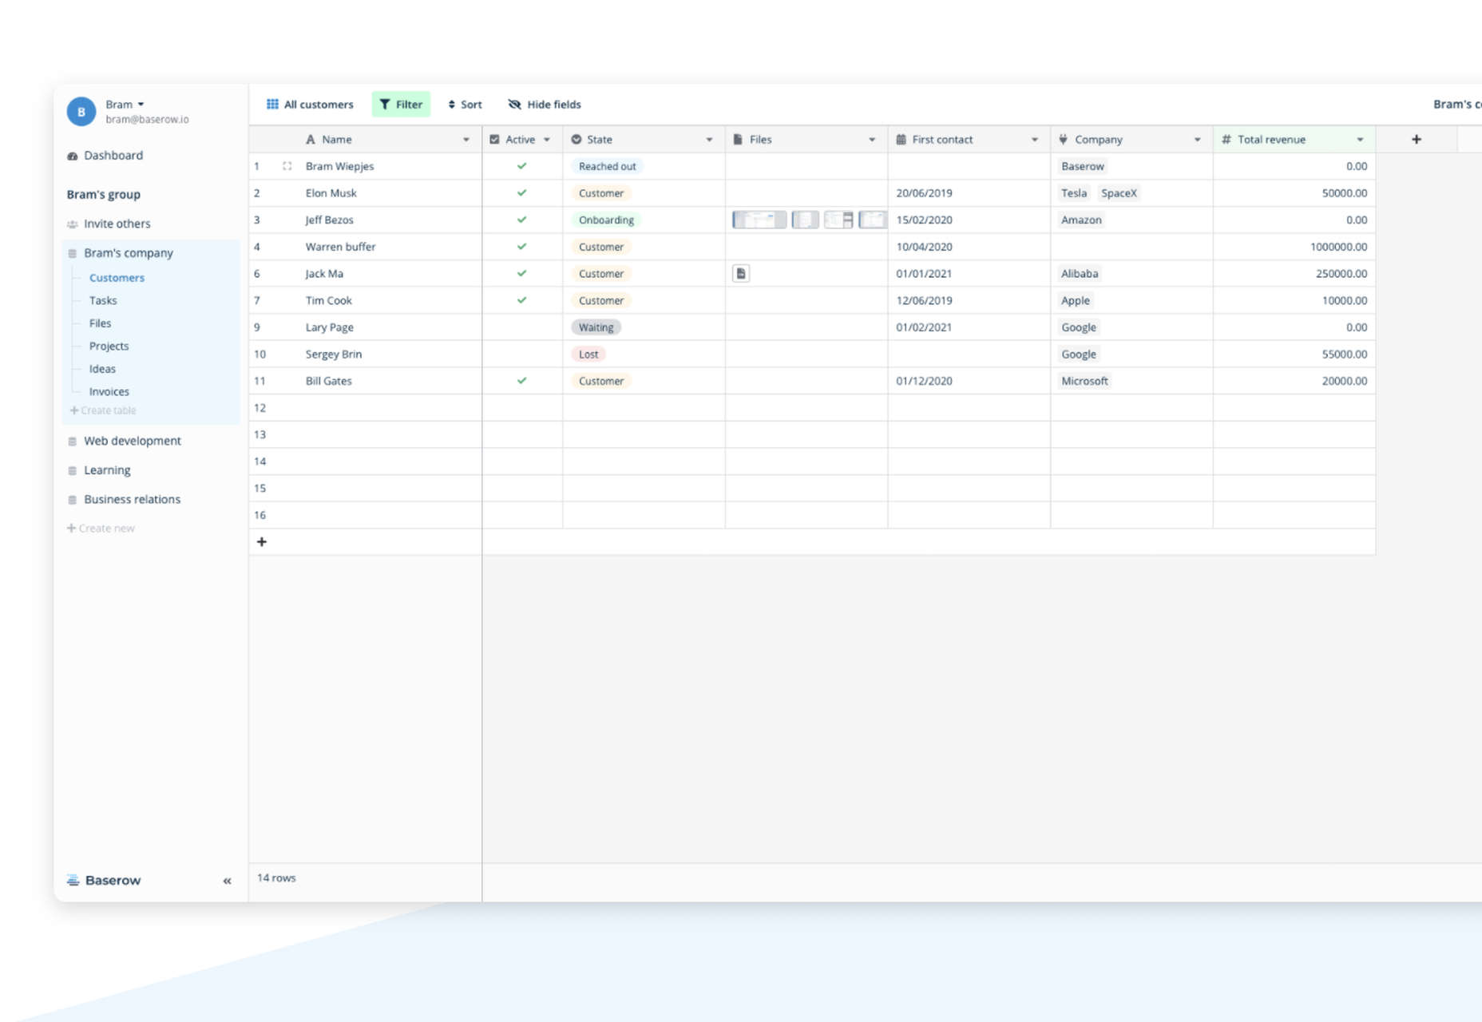
Task: Select the Onboarding state tag for Jeff Bezos
Action: [606, 220]
